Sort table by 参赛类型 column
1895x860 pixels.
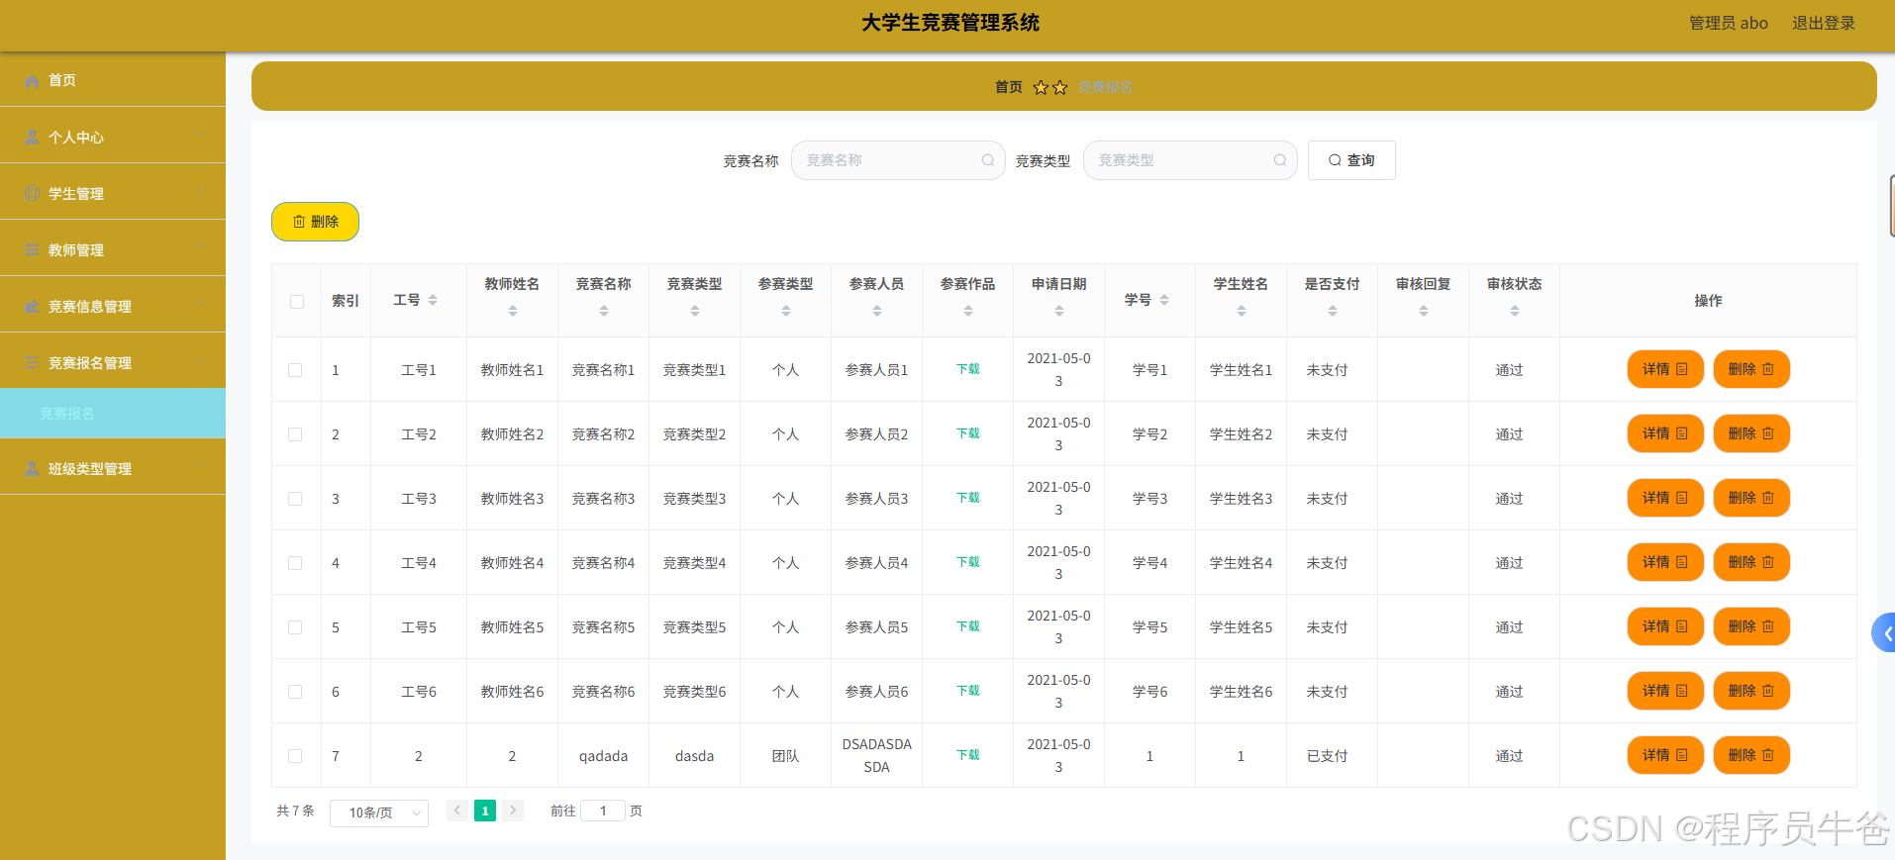click(786, 311)
